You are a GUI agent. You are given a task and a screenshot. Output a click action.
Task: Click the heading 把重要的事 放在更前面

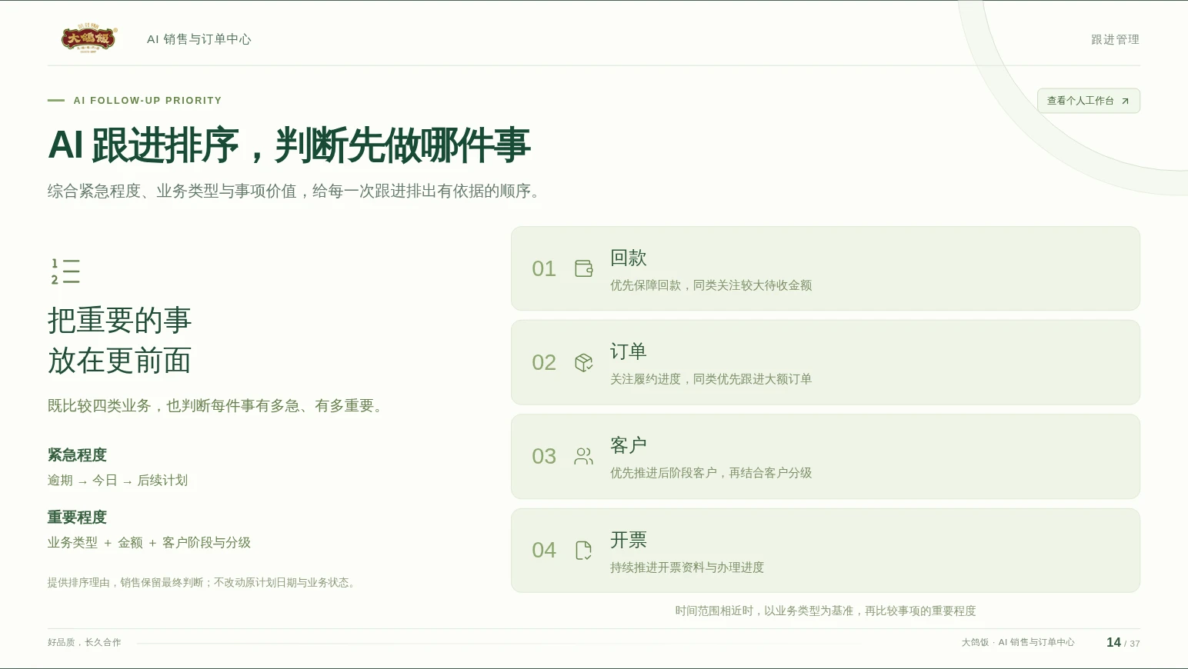point(119,341)
